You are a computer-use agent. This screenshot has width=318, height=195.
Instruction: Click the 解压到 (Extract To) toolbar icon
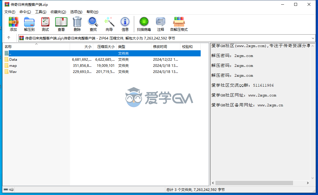[29, 22]
